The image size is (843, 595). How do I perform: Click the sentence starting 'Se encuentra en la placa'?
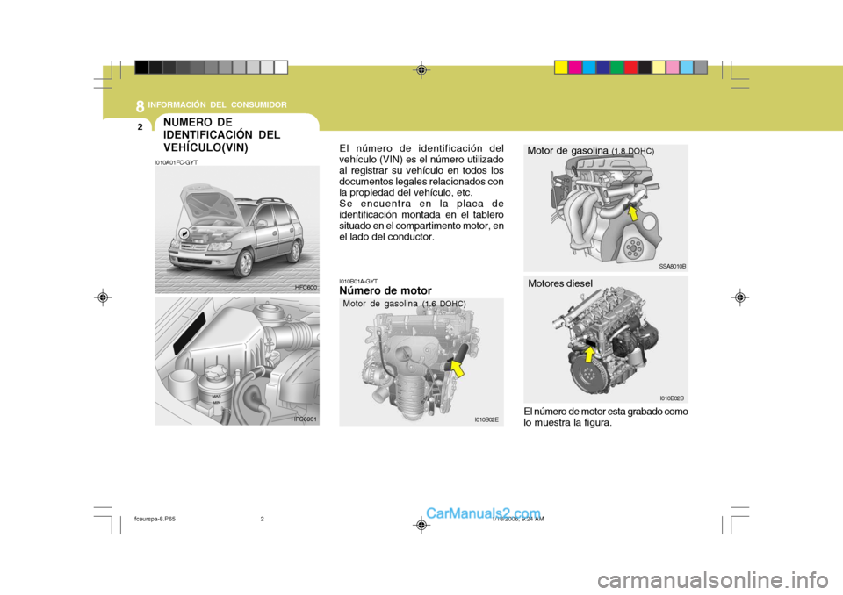(x=421, y=220)
